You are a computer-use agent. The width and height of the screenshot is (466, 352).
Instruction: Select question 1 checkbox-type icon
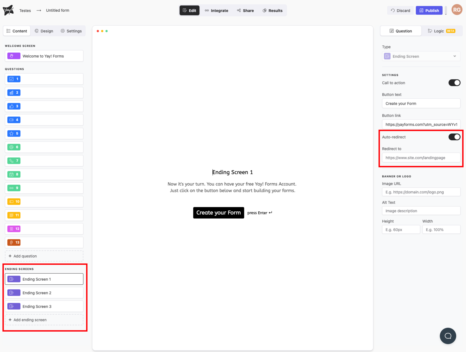12,79
